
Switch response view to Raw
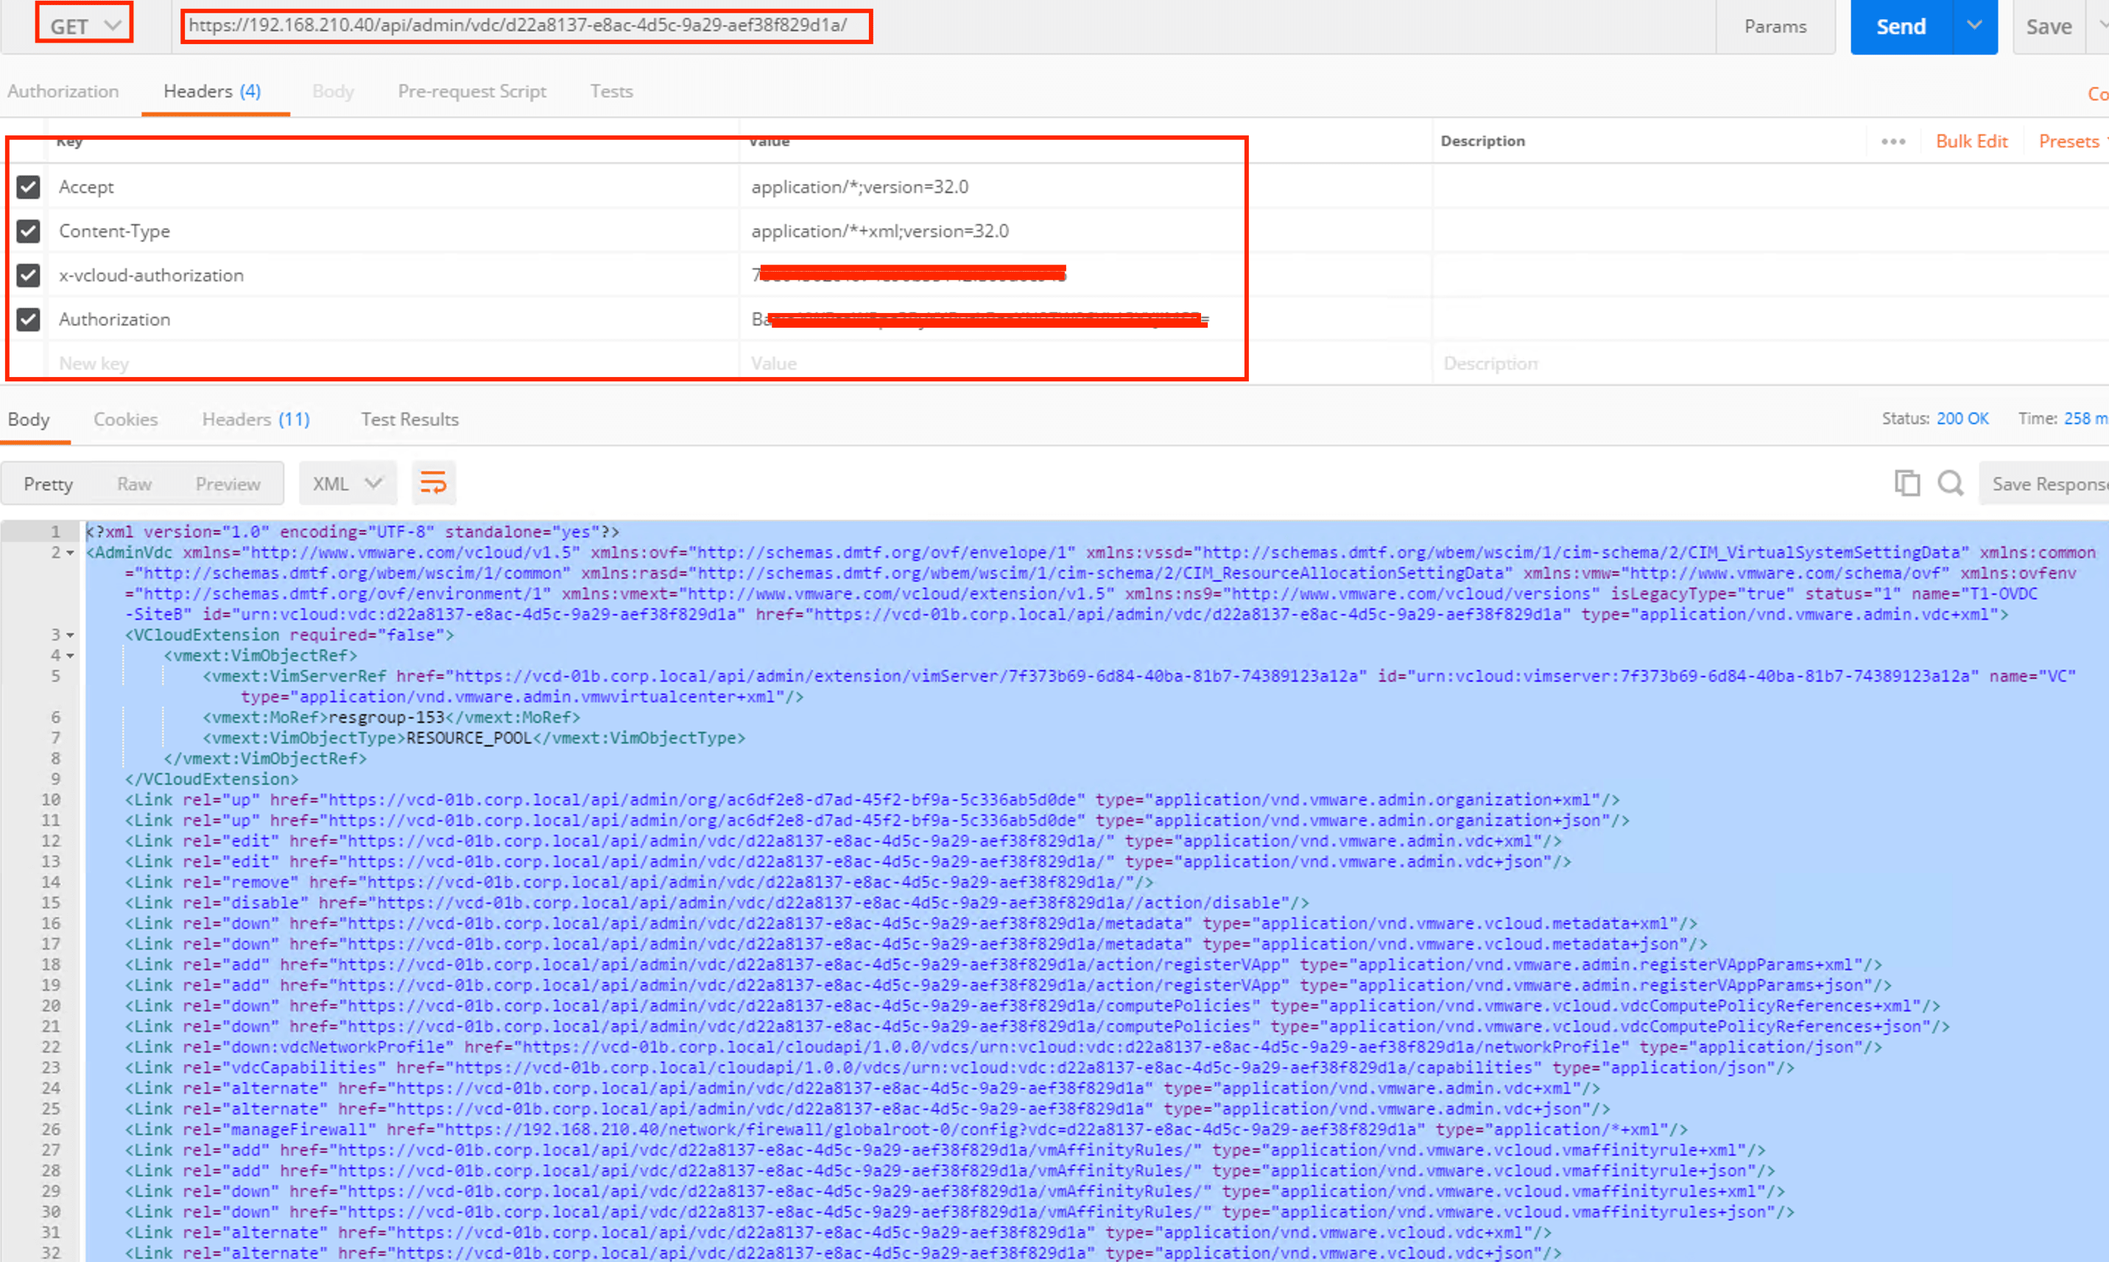[x=134, y=484]
